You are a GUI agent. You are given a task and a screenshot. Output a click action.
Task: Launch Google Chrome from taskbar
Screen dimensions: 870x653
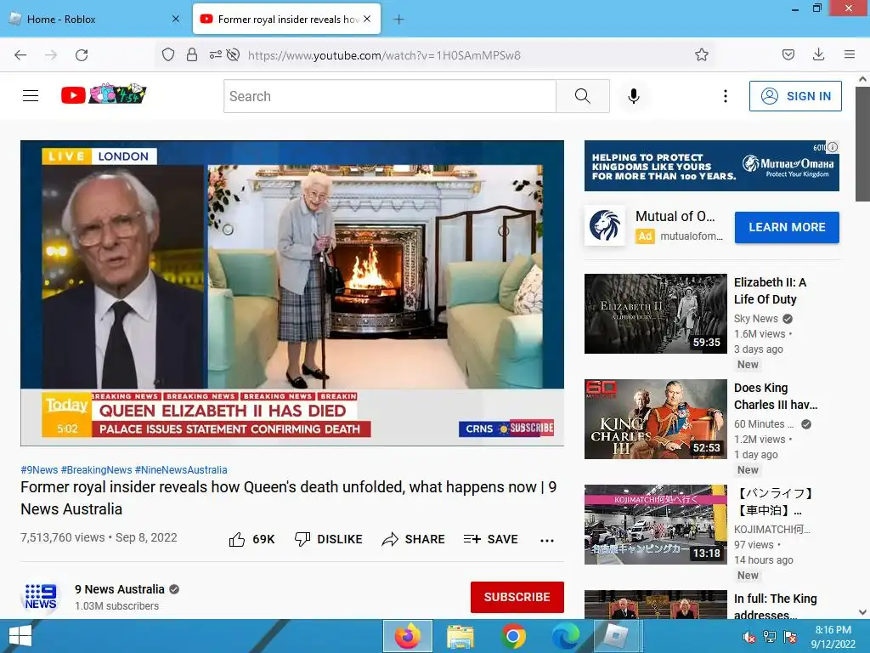[513, 636]
